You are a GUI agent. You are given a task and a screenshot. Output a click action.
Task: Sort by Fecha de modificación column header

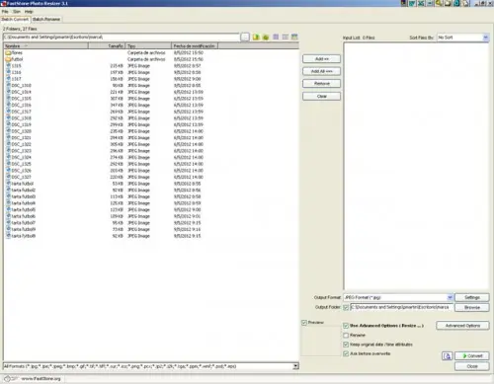(195, 46)
